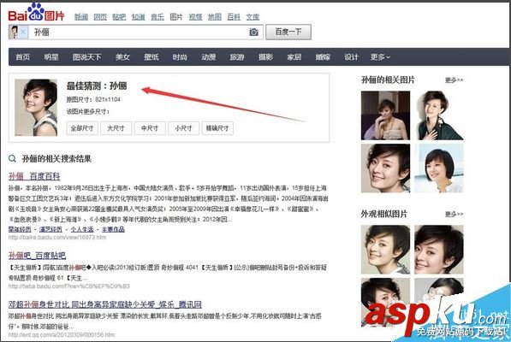Open 主要作品 sub-link
The width and height of the screenshot is (511, 342).
point(113,229)
